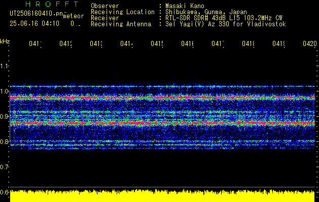The width and height of the screenshot is (319, 202).
Task: Click the 0418 time marker
Action: (248, 44)
